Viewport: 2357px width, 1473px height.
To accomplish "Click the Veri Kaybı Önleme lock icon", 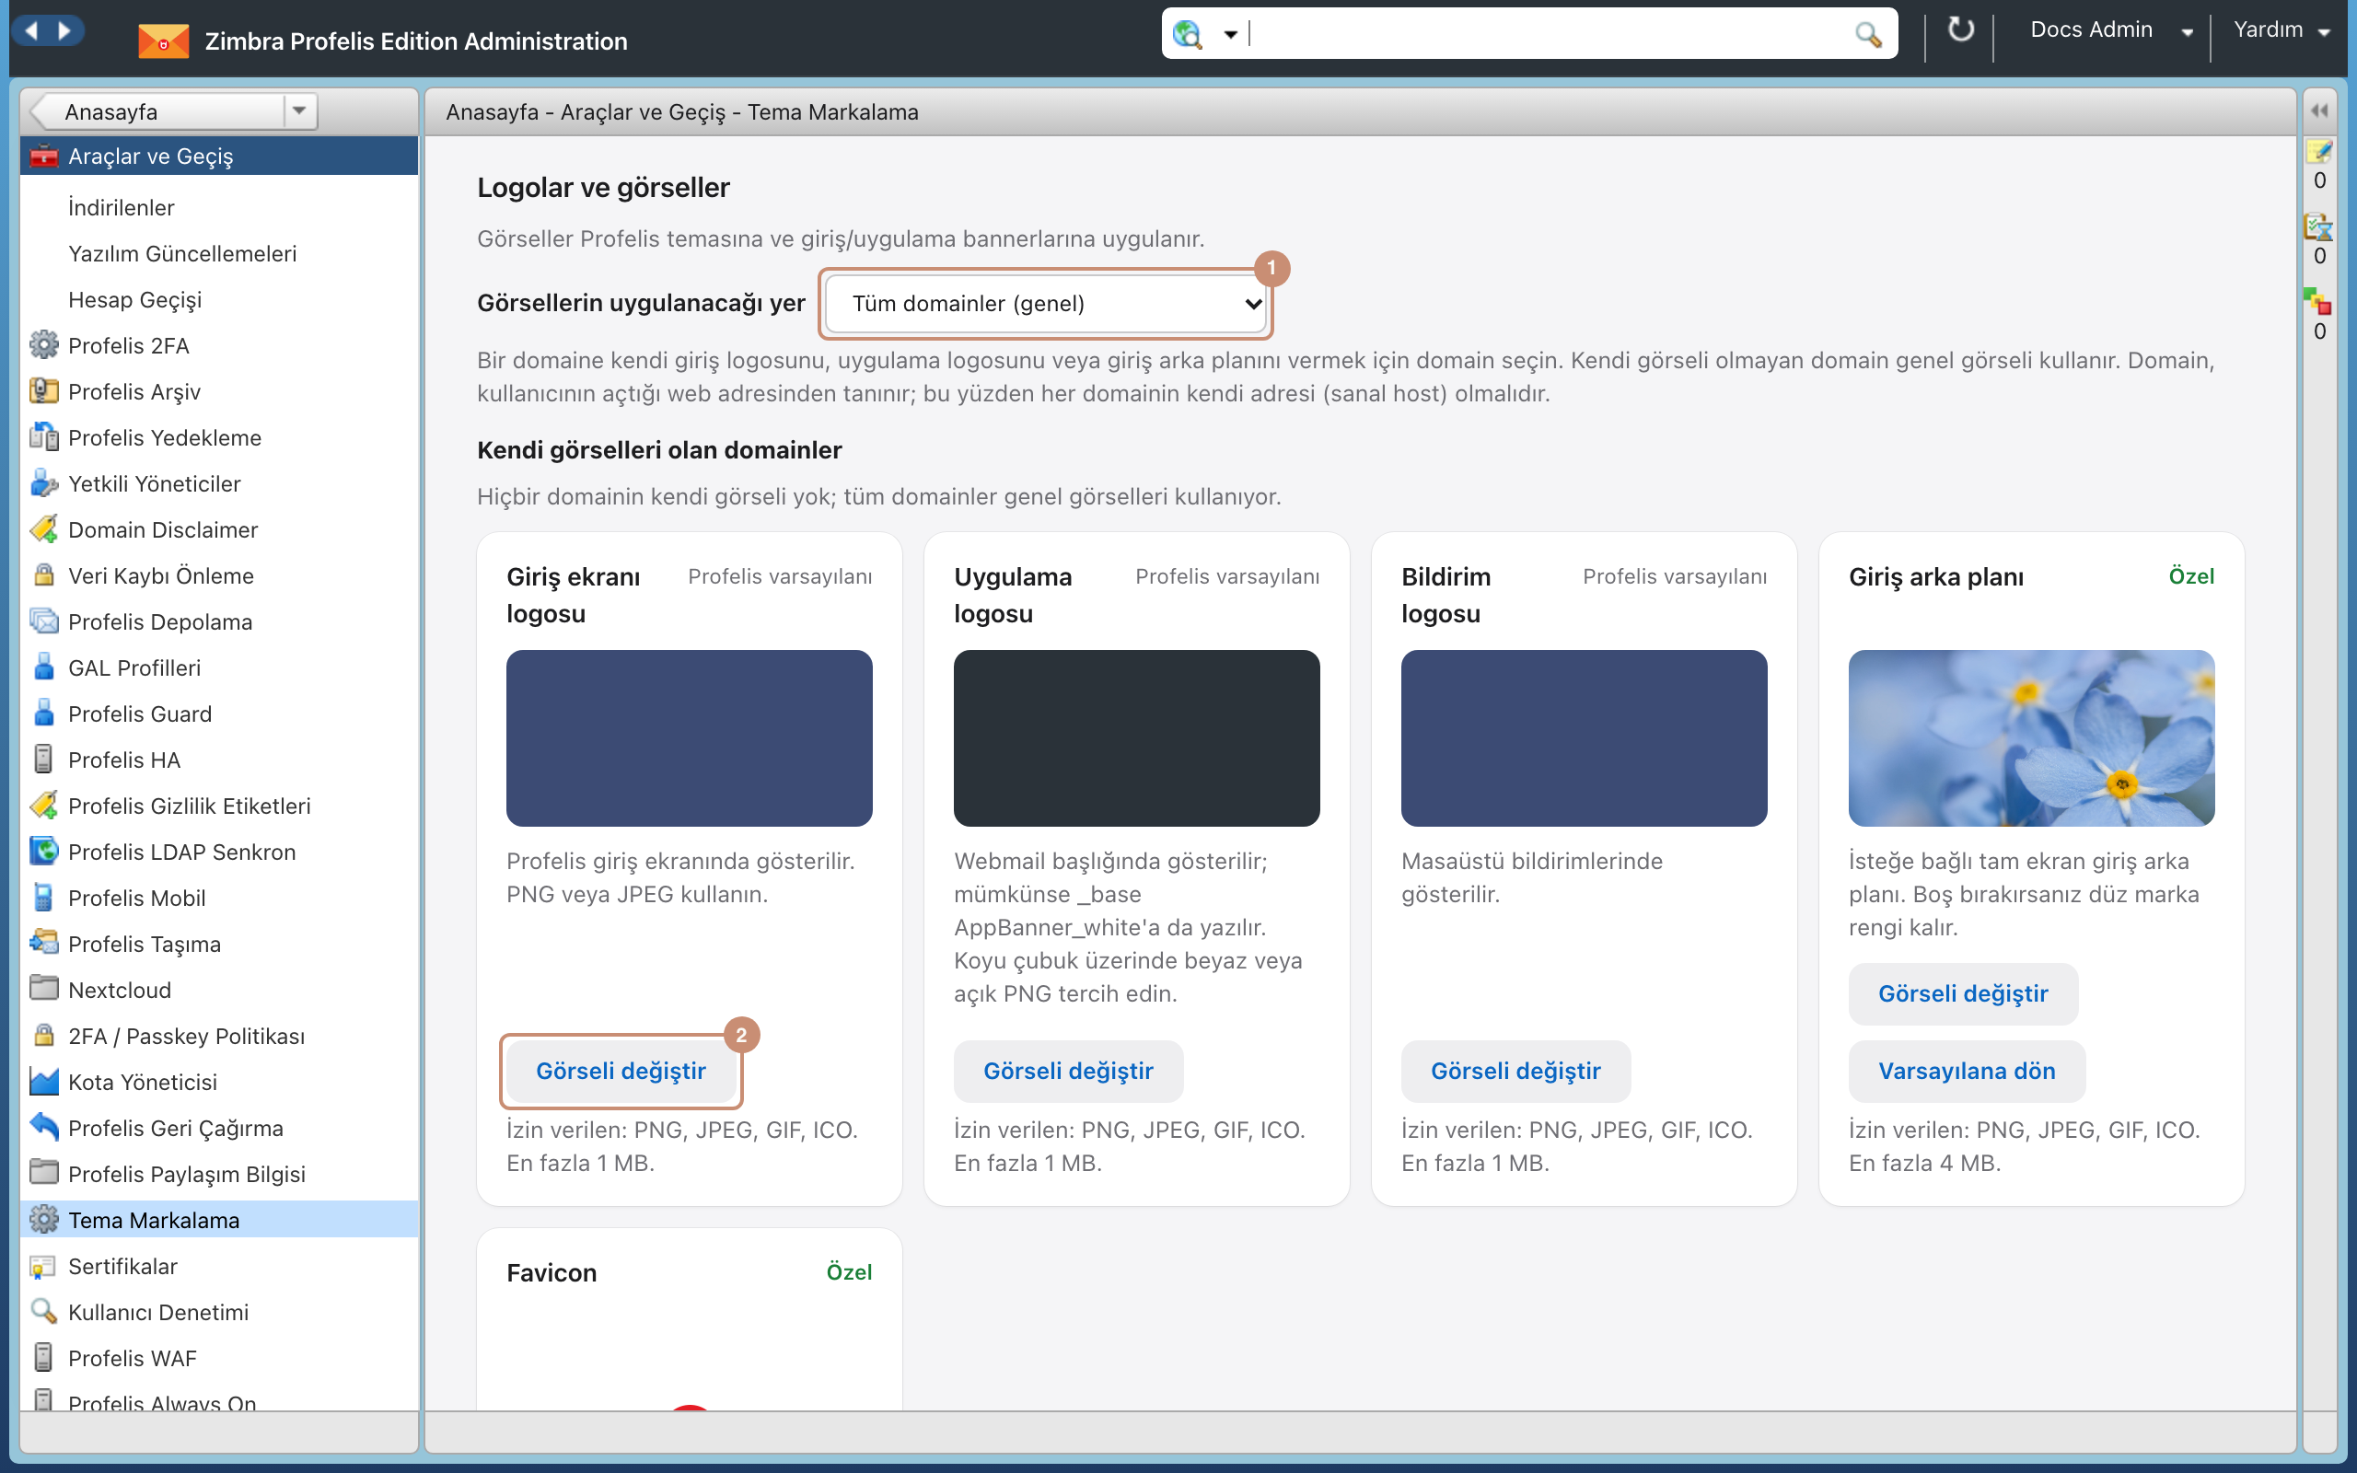I will [x=44, y=574].
